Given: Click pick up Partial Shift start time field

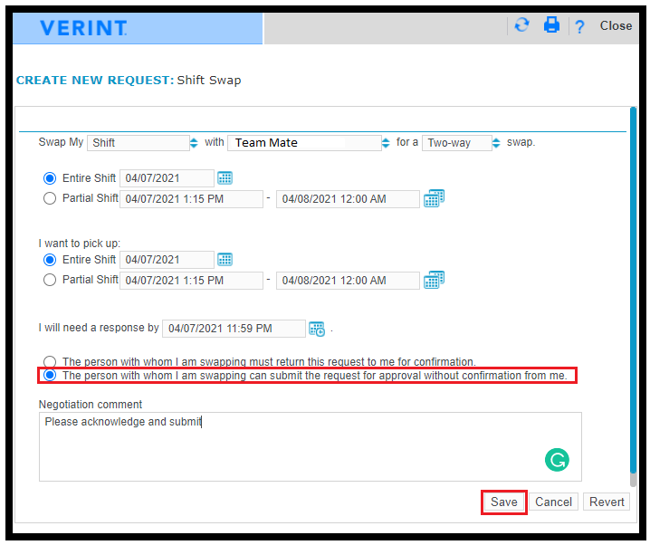Looking at the screenshot, I should tap(192, 281).
